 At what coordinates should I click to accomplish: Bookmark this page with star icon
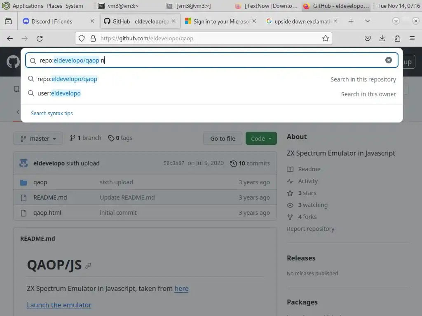(326, 38)
